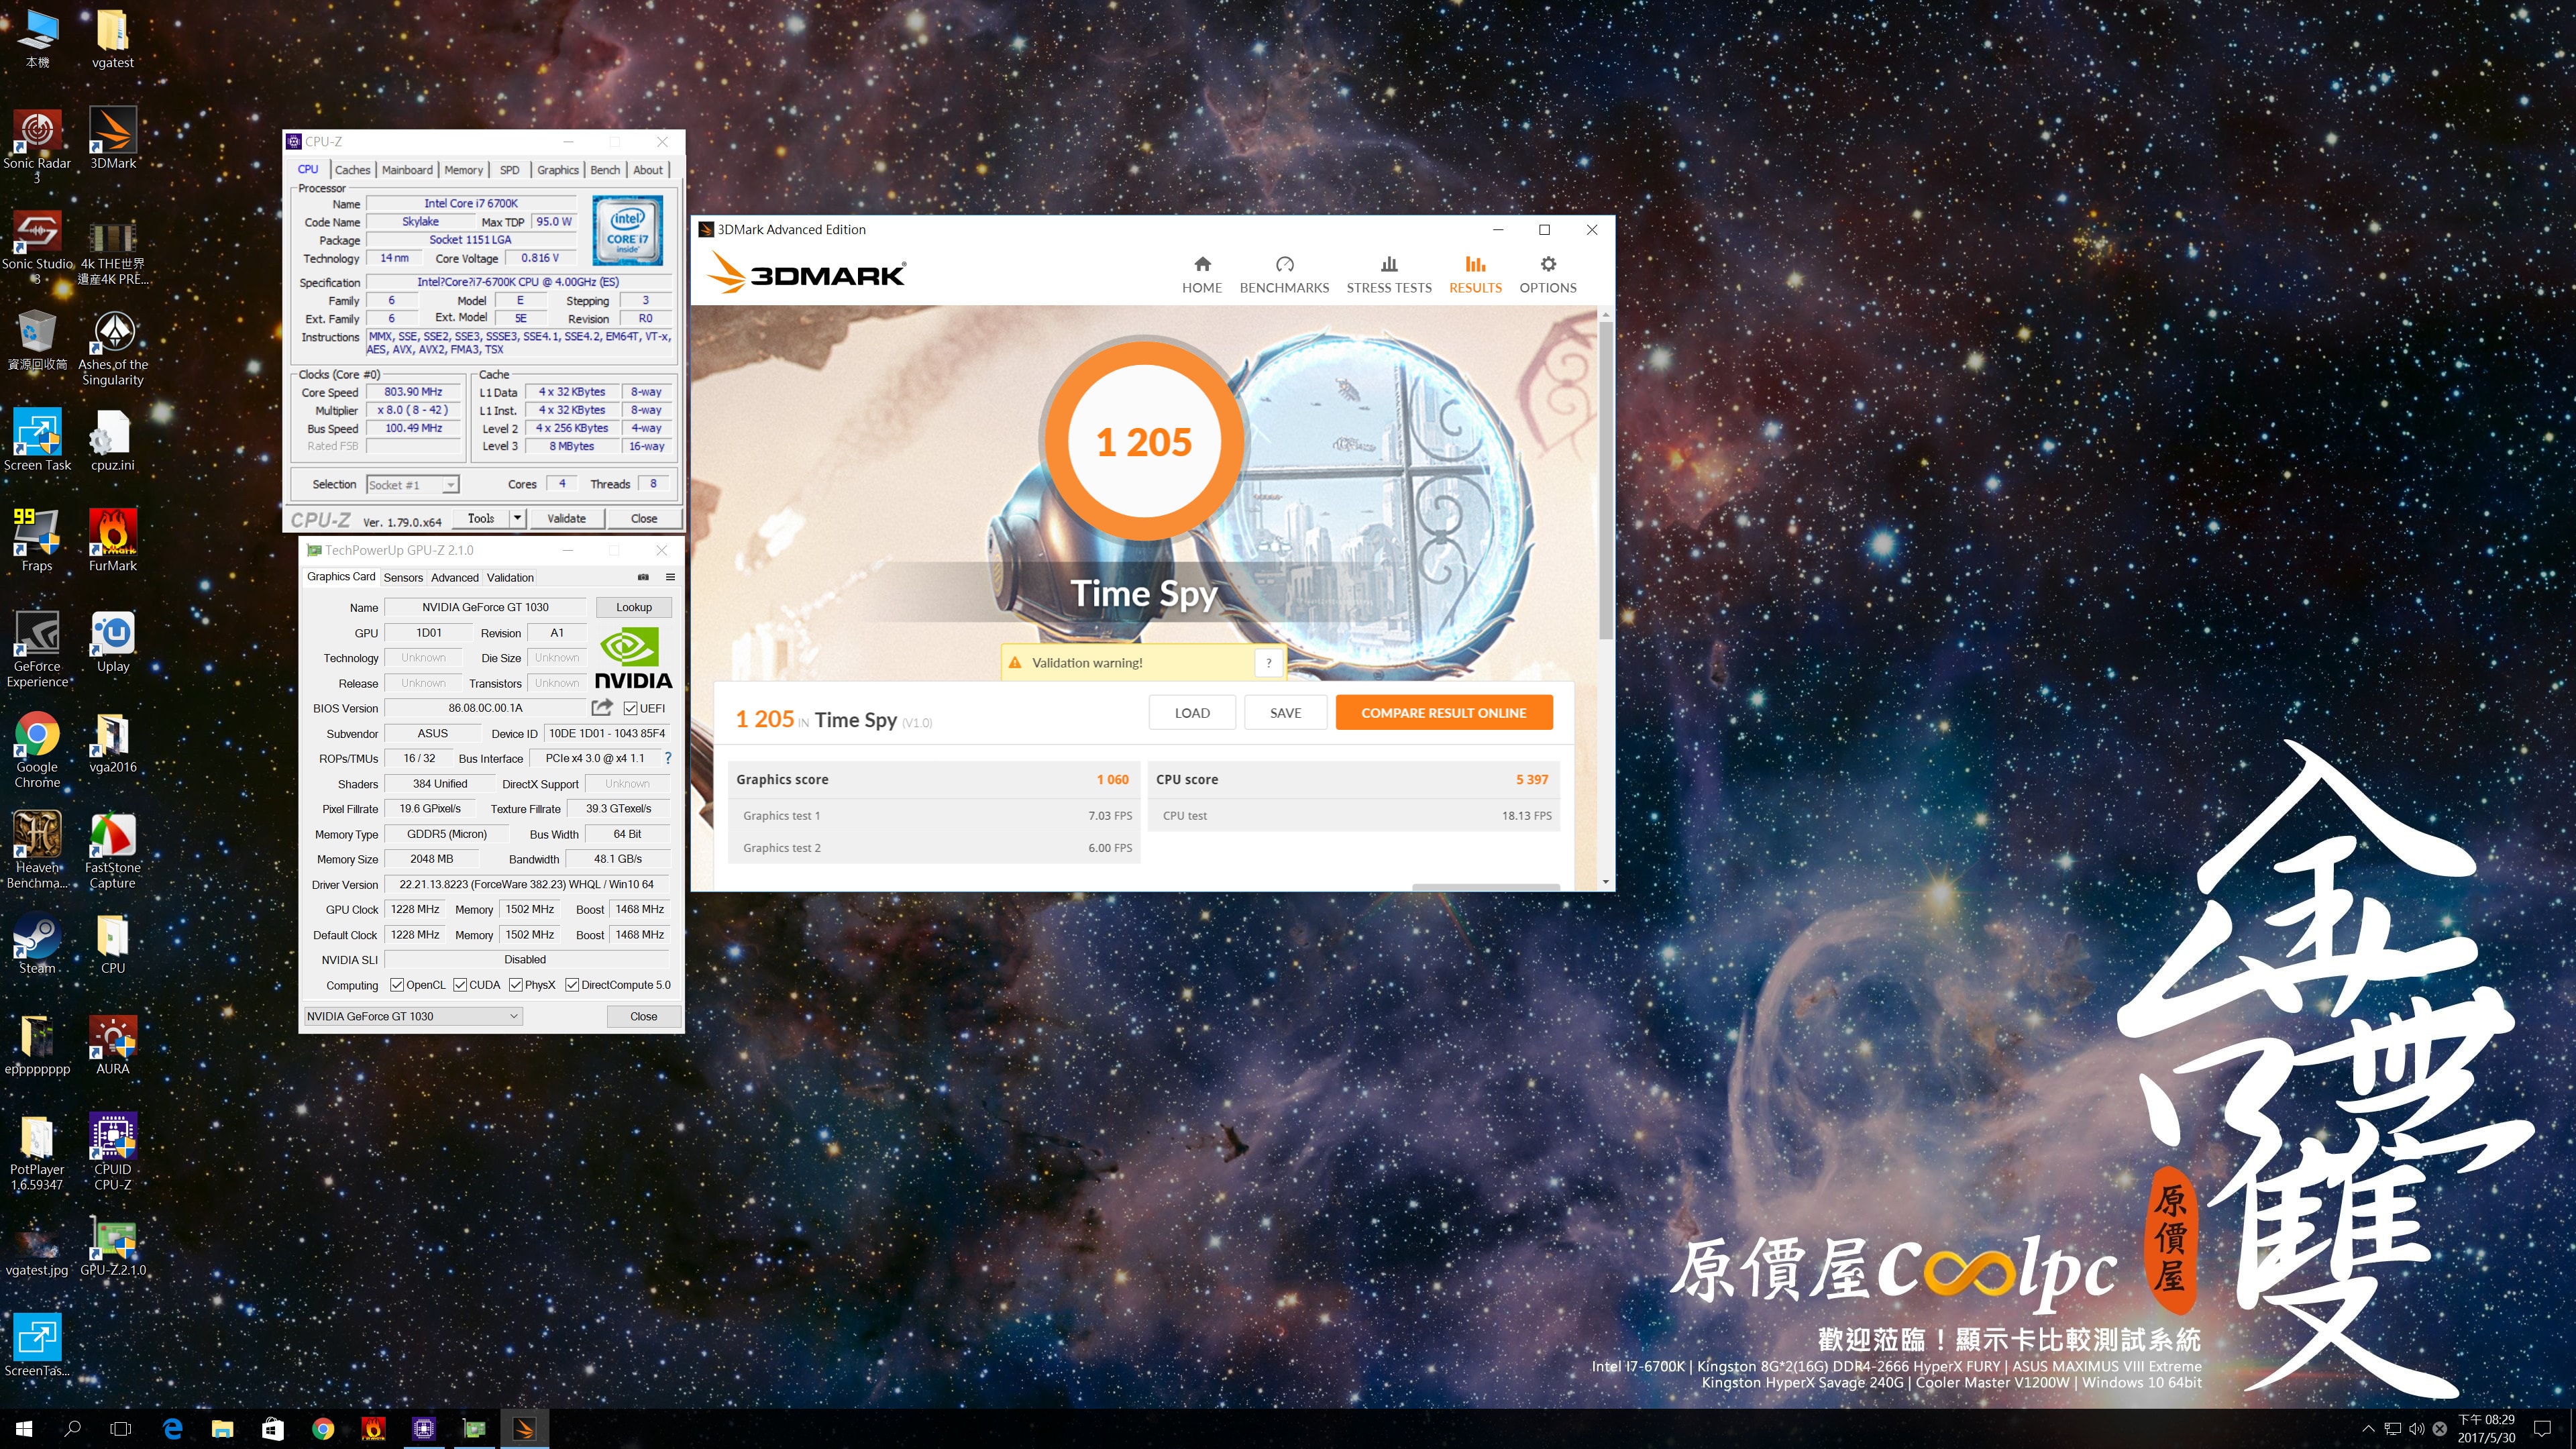Click the Windows Start button
This screenshot has height=1449, width=2576.
[24, 1429]
